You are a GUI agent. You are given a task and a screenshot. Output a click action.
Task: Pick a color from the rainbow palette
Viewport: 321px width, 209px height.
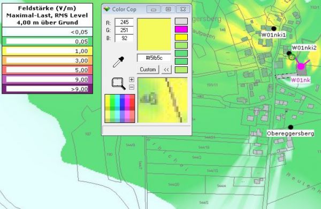pos(120,109)
